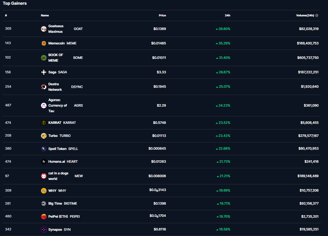Click the cat in a dogs world logo

[x=44, y=176]
